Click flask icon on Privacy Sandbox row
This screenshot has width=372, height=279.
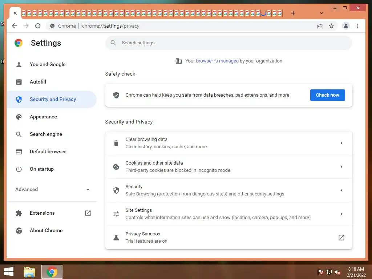click(x=116, y=238)
